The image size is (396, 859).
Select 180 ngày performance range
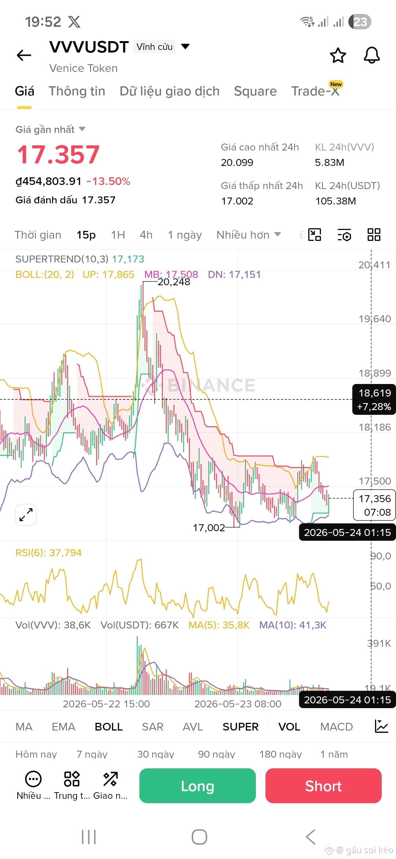(x=280, y=754)
